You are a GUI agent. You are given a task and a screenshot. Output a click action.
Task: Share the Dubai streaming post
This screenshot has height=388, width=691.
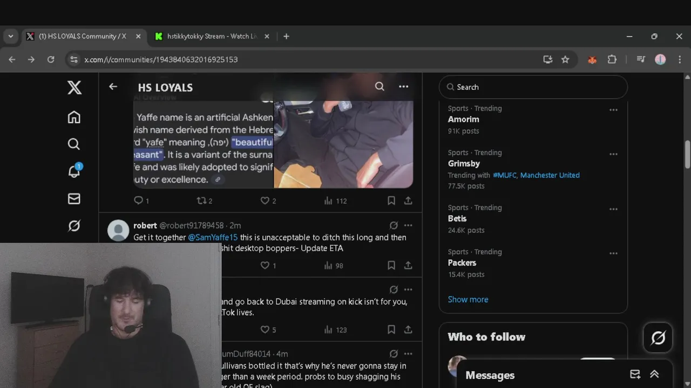tap(408, 329)
